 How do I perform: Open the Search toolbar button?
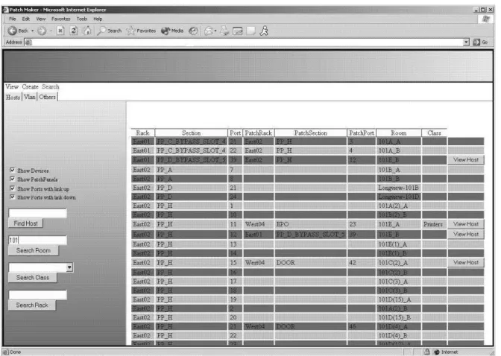click(110, 31)
